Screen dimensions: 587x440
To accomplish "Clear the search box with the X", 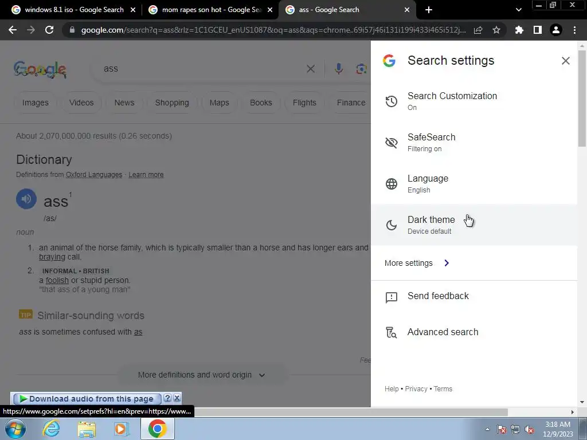I will click(x=311, y=69).
